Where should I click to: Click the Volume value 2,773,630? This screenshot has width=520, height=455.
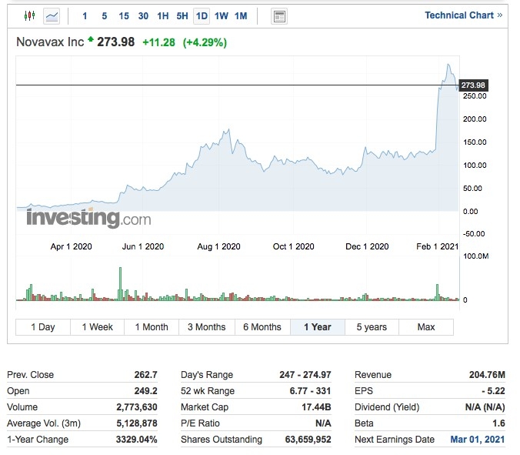pos(137,407)
